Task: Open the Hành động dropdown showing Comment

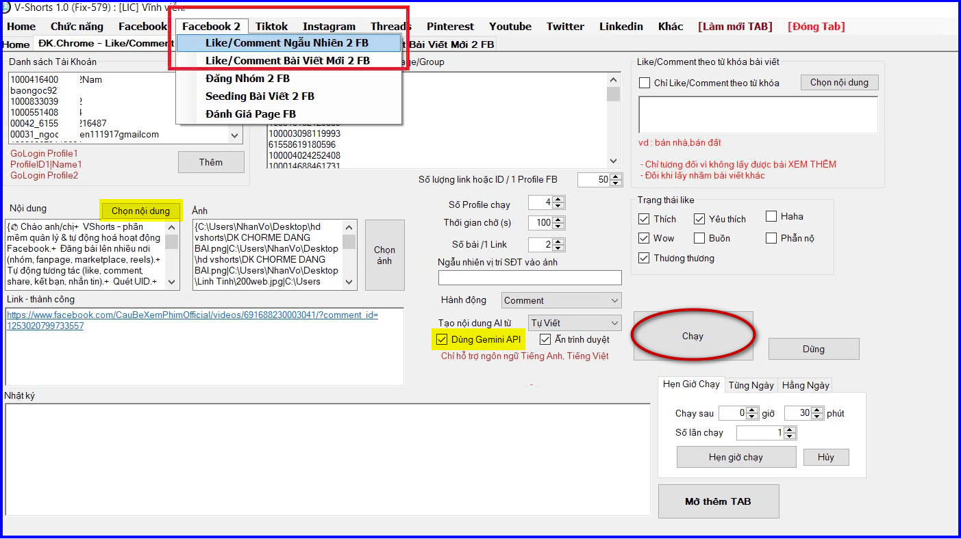Action: [x=561, y=300]
